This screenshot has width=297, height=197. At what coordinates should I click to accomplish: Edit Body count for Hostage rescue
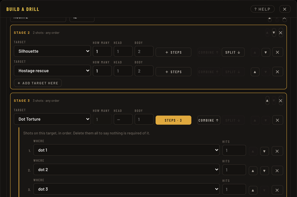144,71
